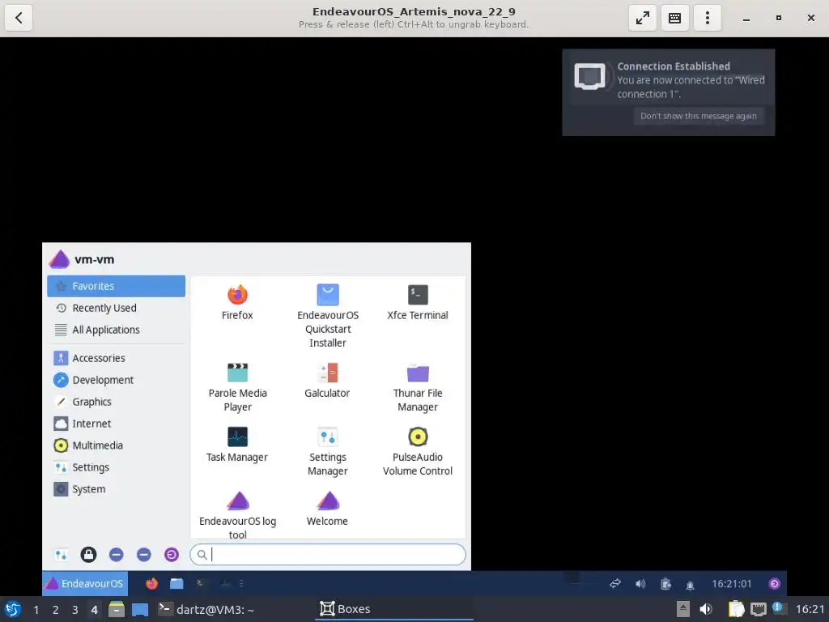Start Xfce Terminal from the Favorites grid
The image size is (829, 622).
(x=418, y=303)
